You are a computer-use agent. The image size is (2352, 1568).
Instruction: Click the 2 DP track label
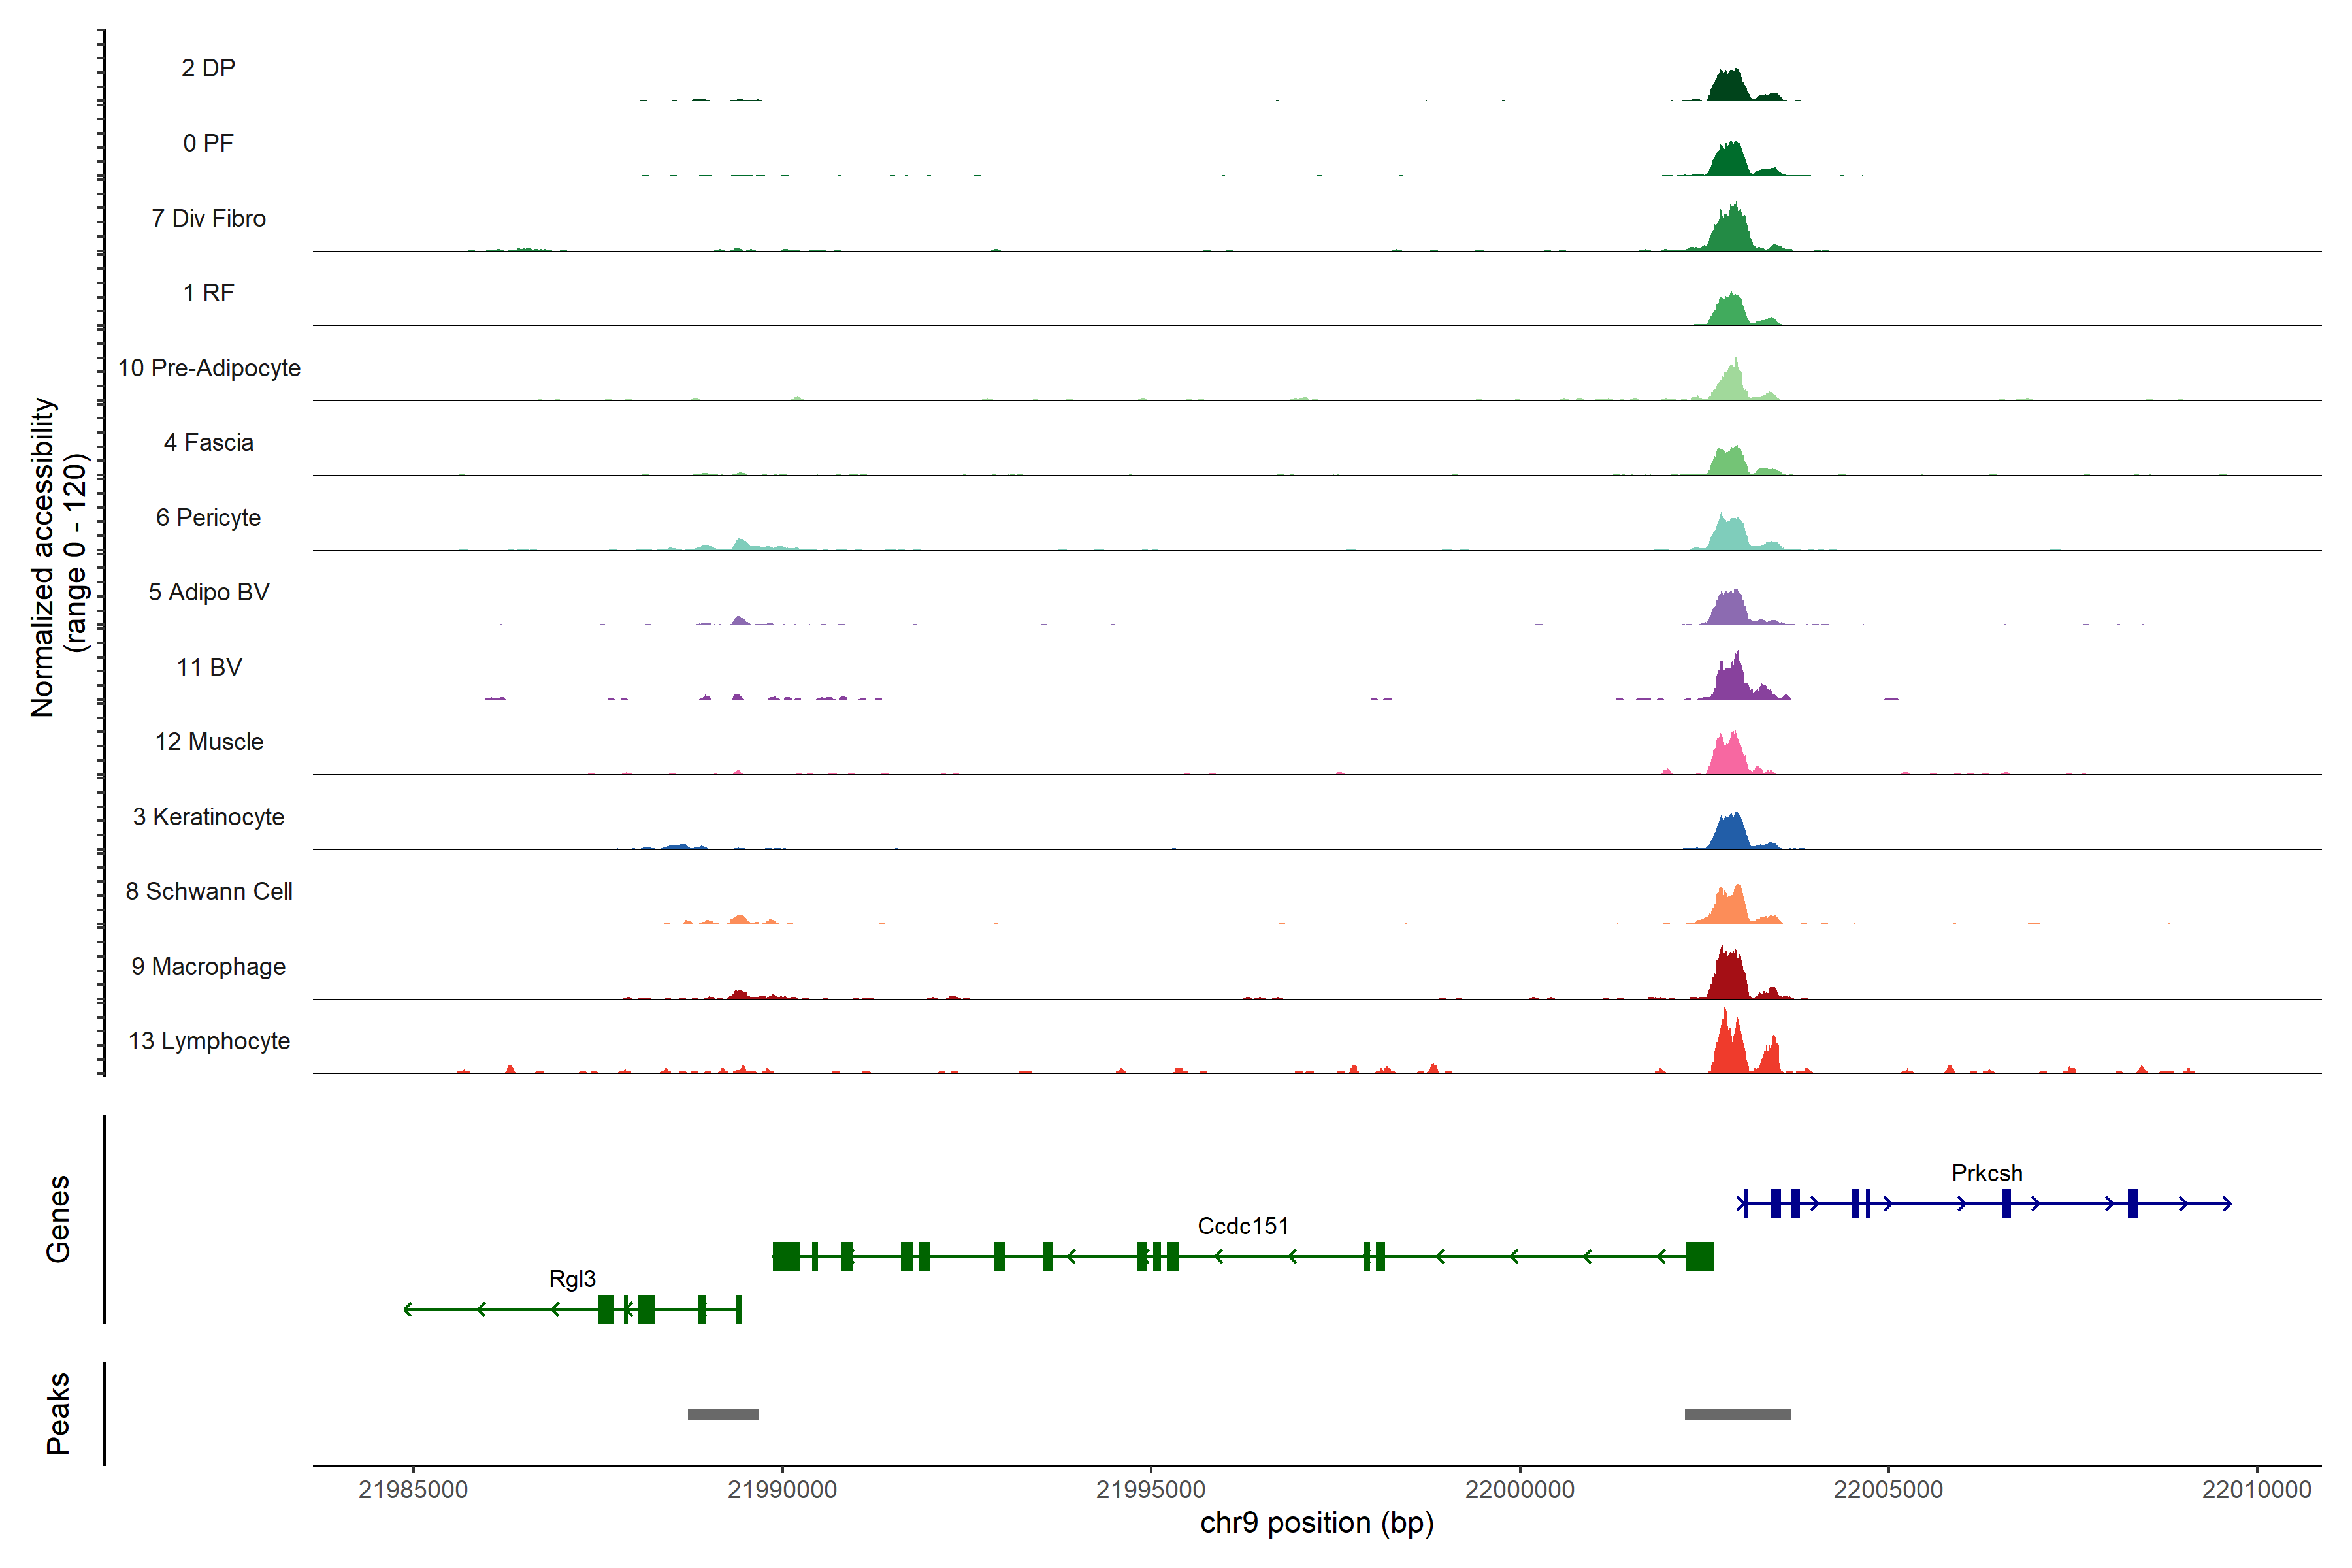[208, 68]
